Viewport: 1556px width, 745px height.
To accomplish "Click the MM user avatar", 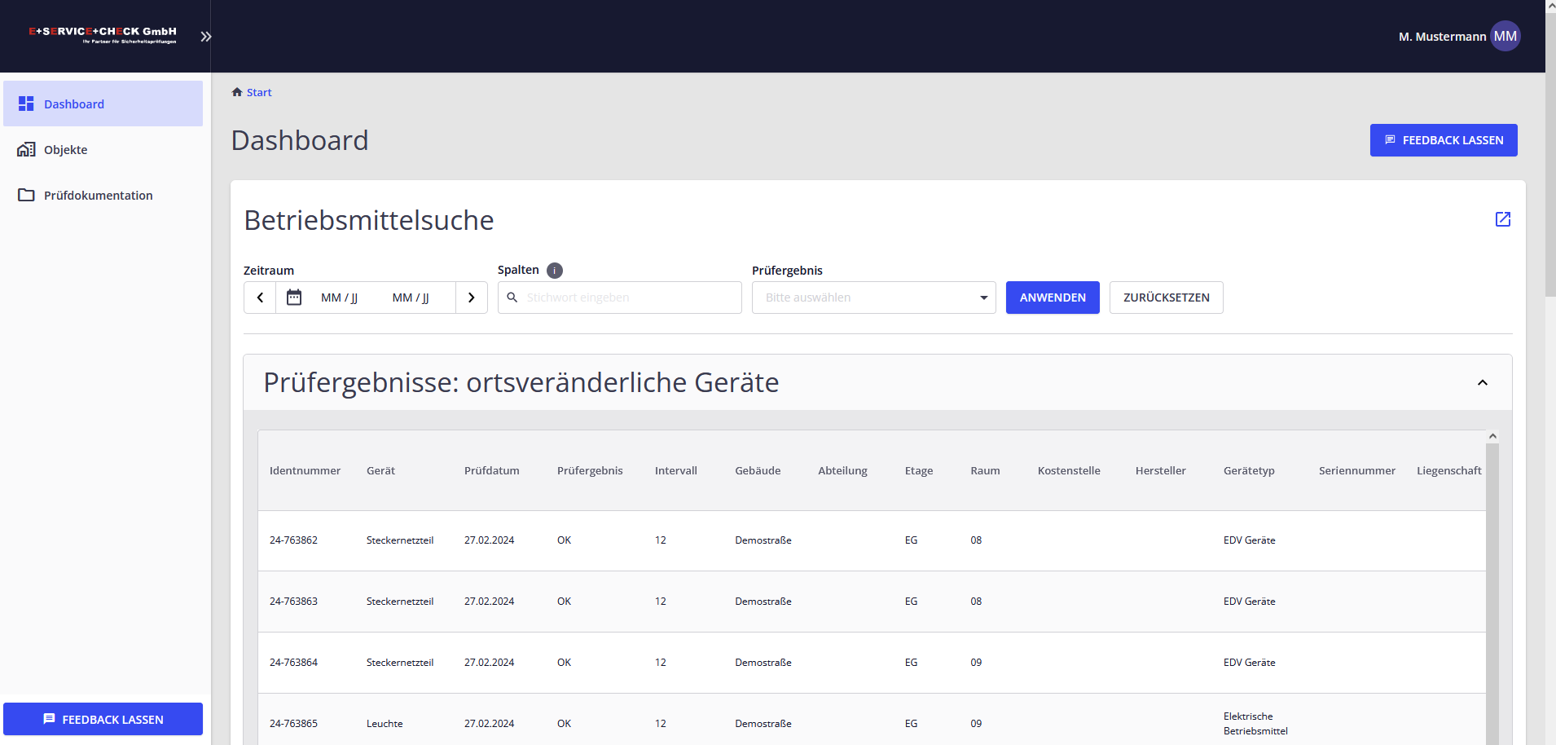I will [1505, 37].
